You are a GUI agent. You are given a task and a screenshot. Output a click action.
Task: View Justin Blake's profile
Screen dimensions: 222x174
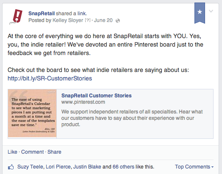point(87,167)
